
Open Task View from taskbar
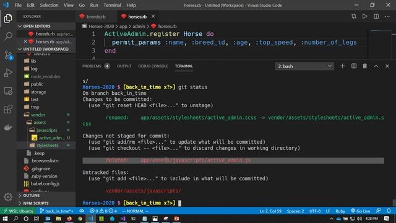pos(37,219)
